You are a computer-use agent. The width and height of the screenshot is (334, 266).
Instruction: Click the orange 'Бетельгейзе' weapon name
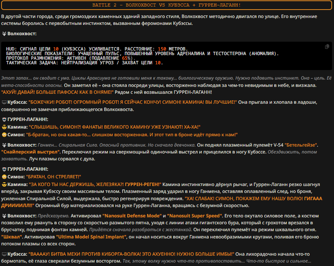[x=301, y=145]
